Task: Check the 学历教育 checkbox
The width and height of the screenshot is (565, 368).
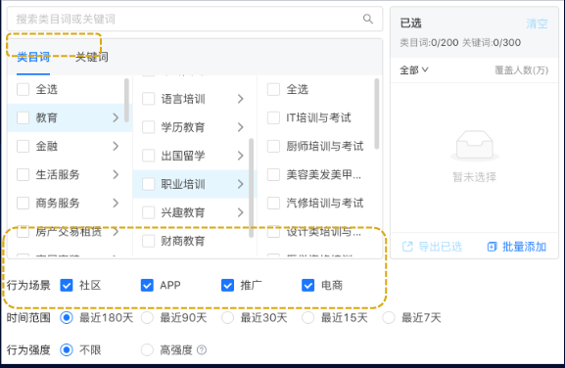Action: pos(148,127)
